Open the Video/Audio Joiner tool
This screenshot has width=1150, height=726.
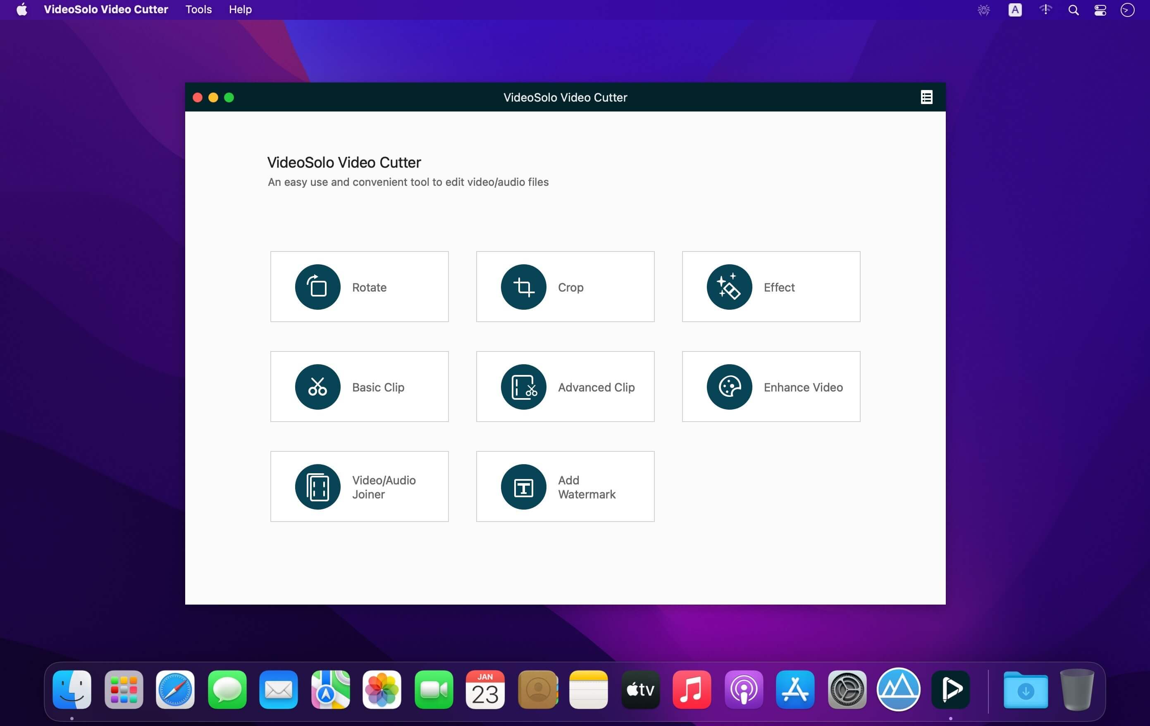point(359,486)
